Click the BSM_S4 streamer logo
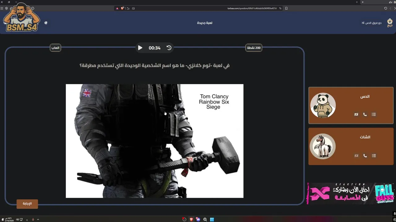396x222 pixels. click(x=22, y=17)
